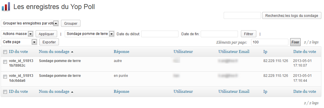This screenshot has width=324, height=108.
Task: Click the Eléments par page input field
Action: point(270,42)
